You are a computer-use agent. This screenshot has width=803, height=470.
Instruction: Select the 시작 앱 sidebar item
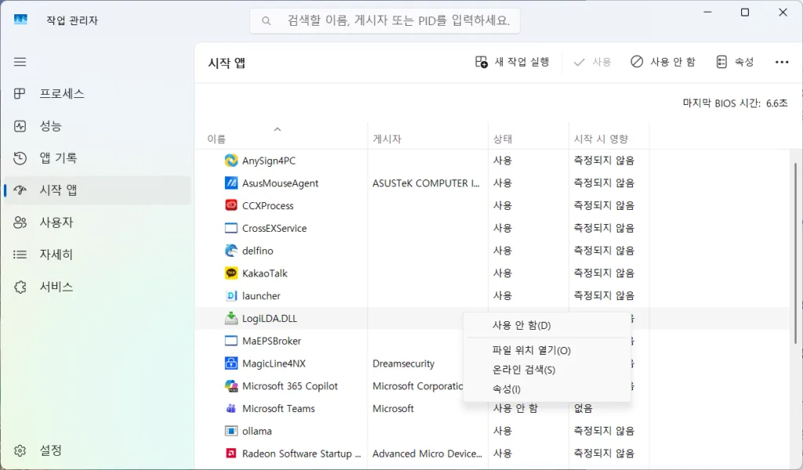[x=97, y=190]
